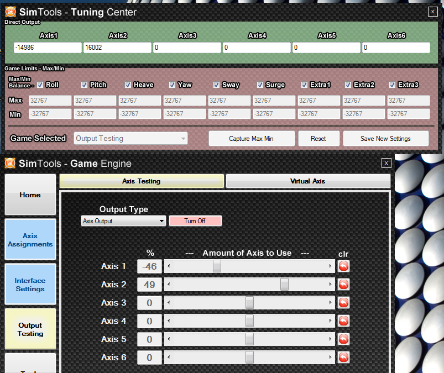The height and width of the screenshot is (373, 444).
Task: Toggle the Surge checkbox
Action: [260, 85]
